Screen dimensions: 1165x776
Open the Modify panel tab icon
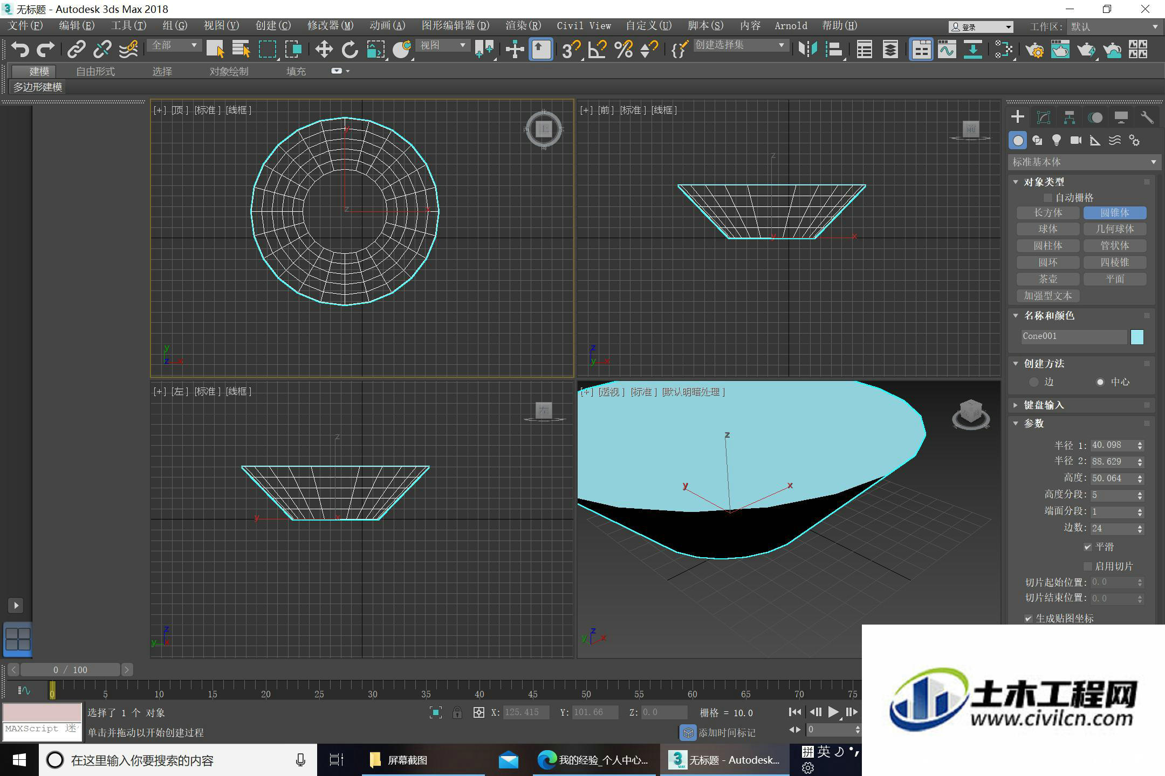1044,117
